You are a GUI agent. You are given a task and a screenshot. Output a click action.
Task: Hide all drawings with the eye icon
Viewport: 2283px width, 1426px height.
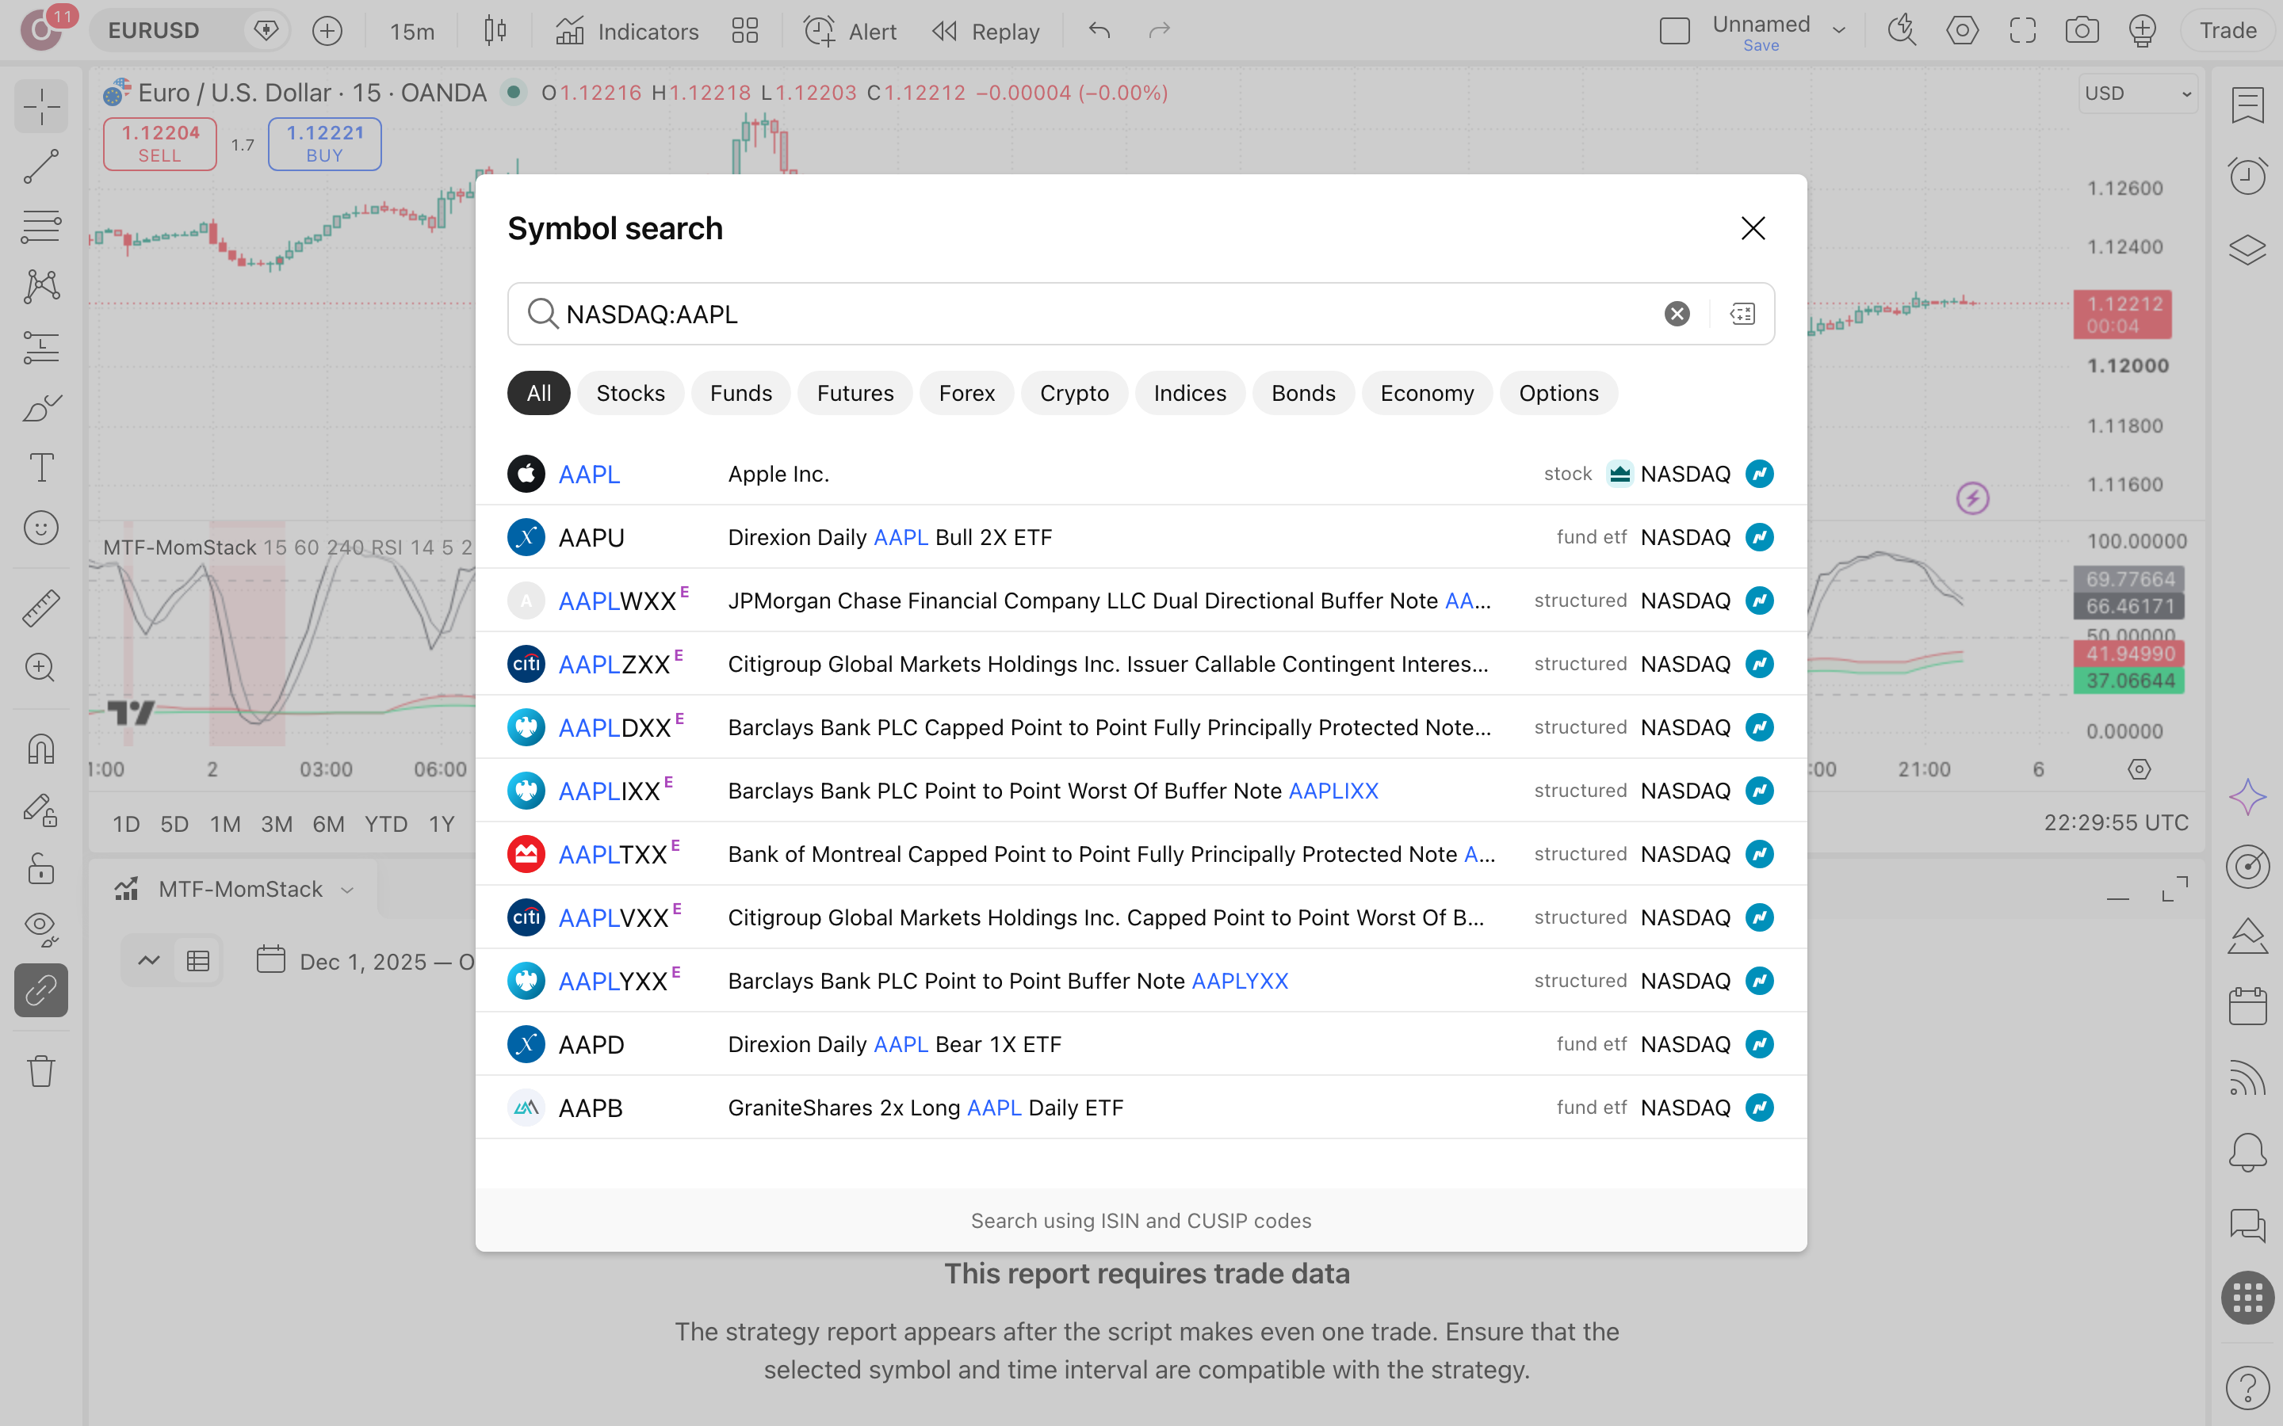coord(41,929)
